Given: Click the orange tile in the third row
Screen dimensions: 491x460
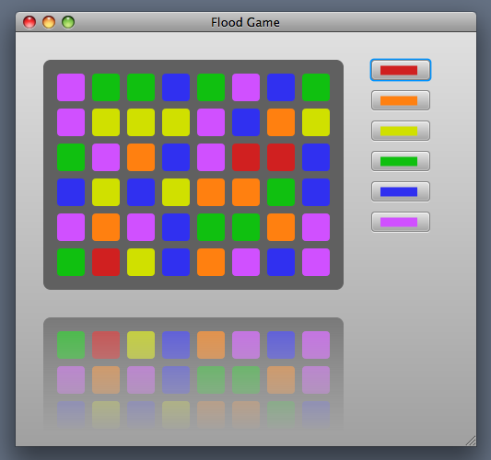Looking at the screenshot, I should coord(141,157).
